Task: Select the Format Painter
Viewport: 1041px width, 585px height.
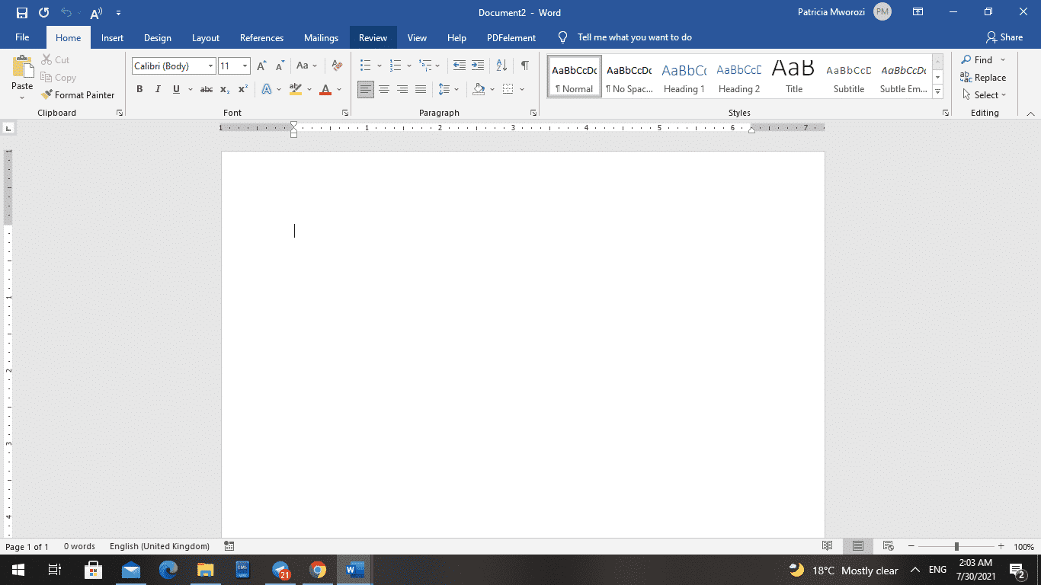Action: coord(78,94)
